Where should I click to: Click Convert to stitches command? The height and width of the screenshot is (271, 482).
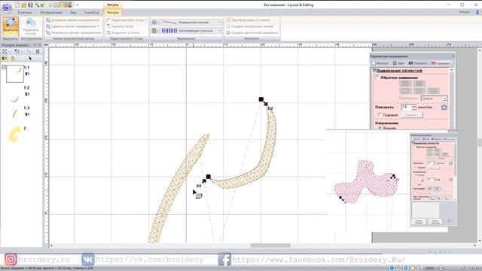click(248, 20)
